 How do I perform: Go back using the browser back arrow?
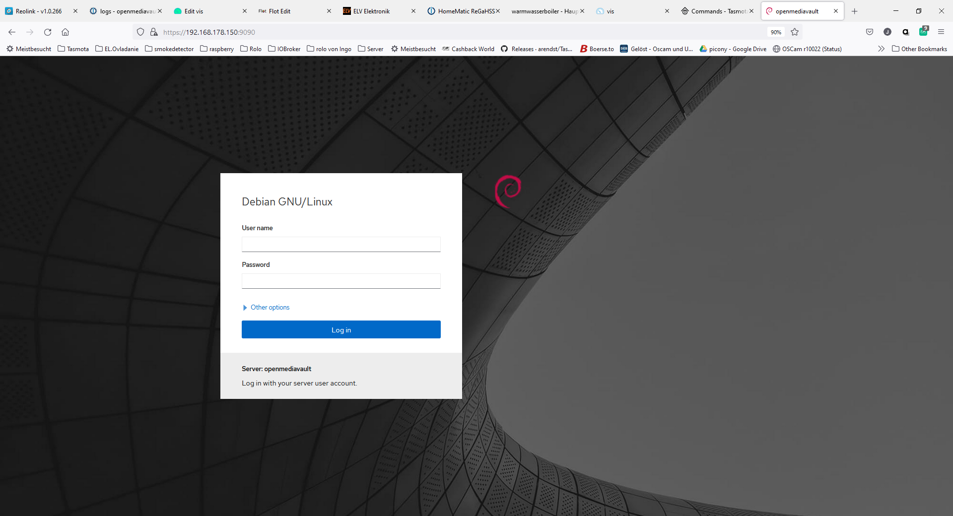[x=12, y=32]
